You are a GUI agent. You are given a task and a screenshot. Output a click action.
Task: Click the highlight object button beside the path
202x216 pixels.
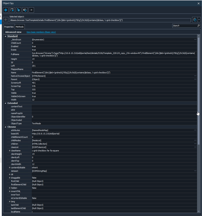pos(194,19)
